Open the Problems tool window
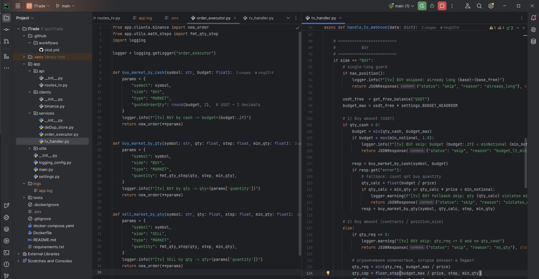The height and width of the screenshot is (279, 539). pyautogui.click(x=6, y=263)
